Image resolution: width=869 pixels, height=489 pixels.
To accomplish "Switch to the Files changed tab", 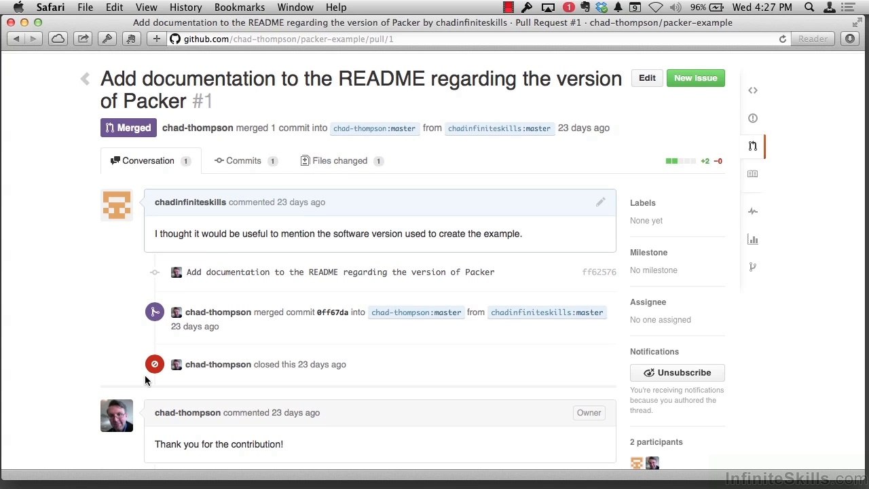I will [341, 161].
